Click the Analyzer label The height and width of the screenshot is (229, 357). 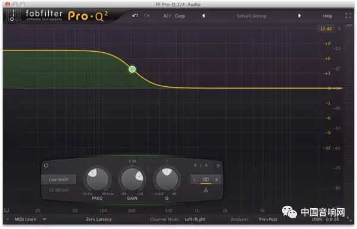point(239,219)
